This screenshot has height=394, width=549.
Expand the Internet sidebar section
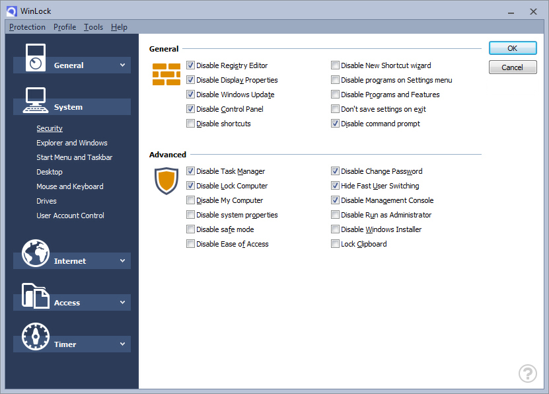[122, 261]
